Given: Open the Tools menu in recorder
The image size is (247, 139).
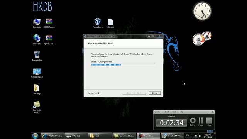Looking at the screenshot, I should pos(174,112).
